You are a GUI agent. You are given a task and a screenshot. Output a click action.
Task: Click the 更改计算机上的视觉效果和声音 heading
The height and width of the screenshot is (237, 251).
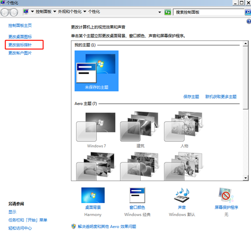pos(98,27)
